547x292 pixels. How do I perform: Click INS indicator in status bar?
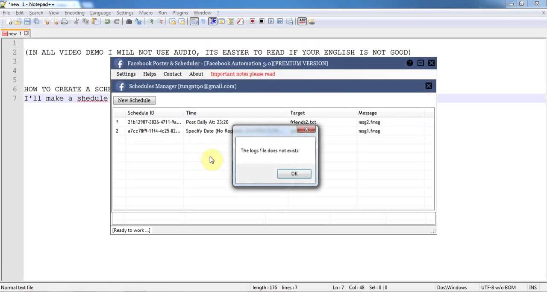[x=533, y=287]
